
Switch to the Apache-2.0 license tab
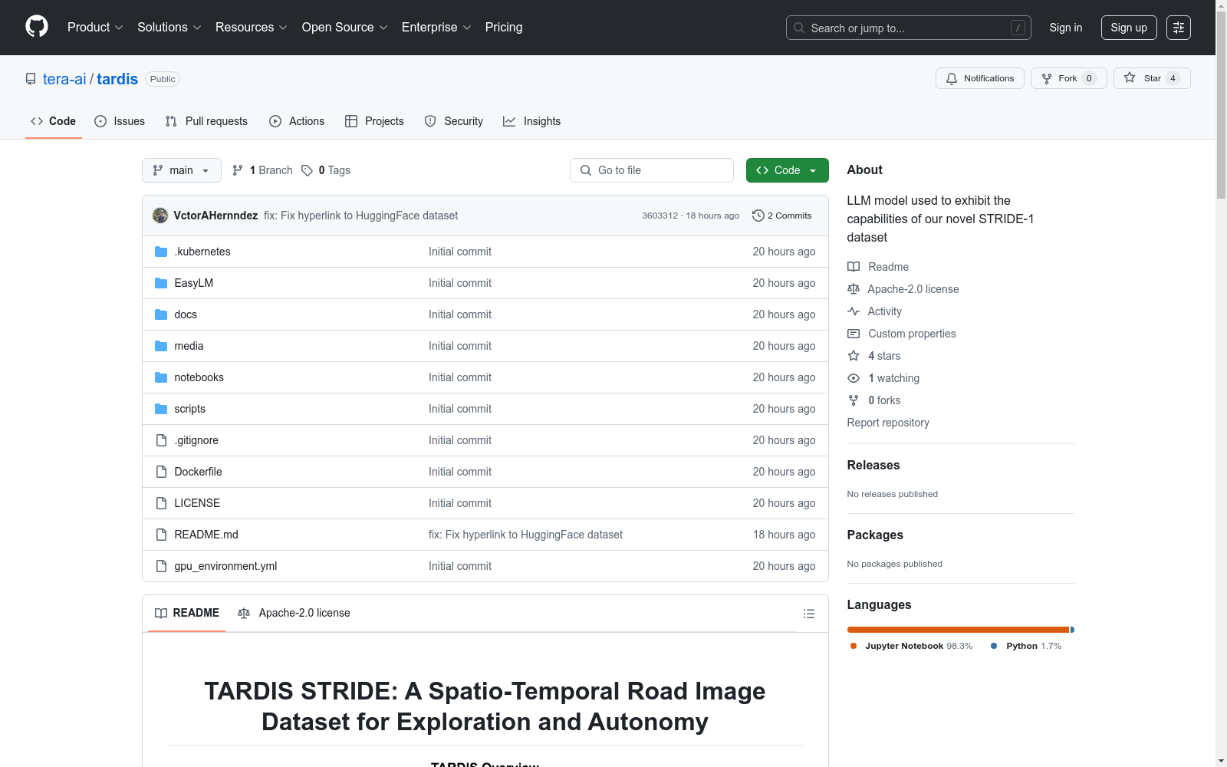click(294, 613)
